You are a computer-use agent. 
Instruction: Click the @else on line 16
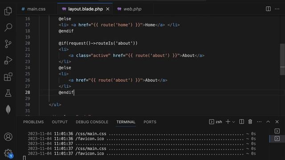tap(65, 19)
